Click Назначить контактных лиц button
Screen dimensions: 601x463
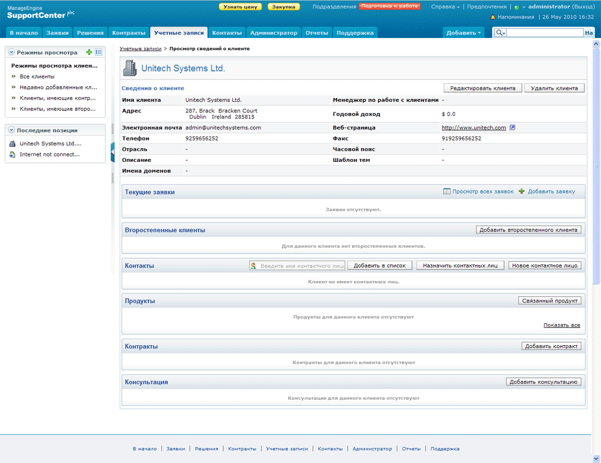460,265
